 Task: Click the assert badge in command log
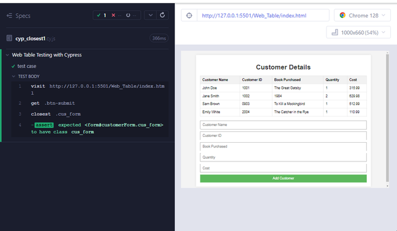(x=44, y=125)
